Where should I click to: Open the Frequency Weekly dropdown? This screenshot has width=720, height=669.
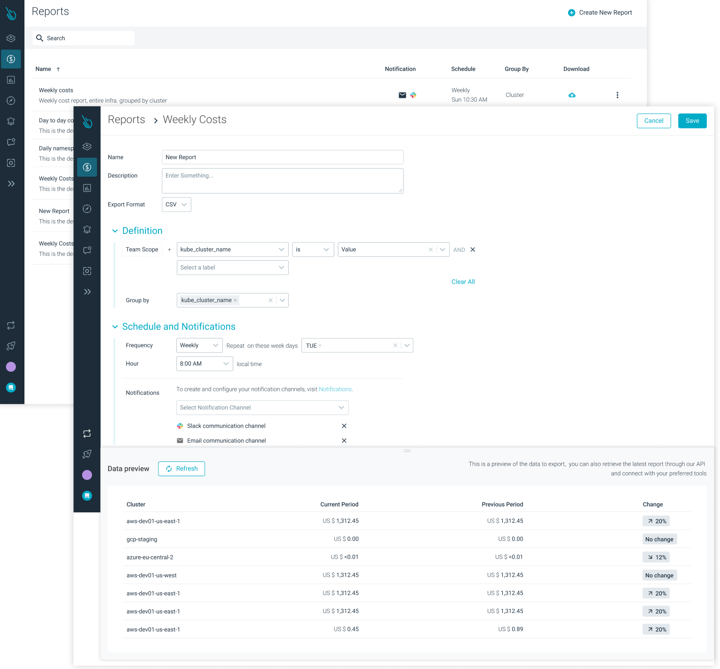[199, 345]
